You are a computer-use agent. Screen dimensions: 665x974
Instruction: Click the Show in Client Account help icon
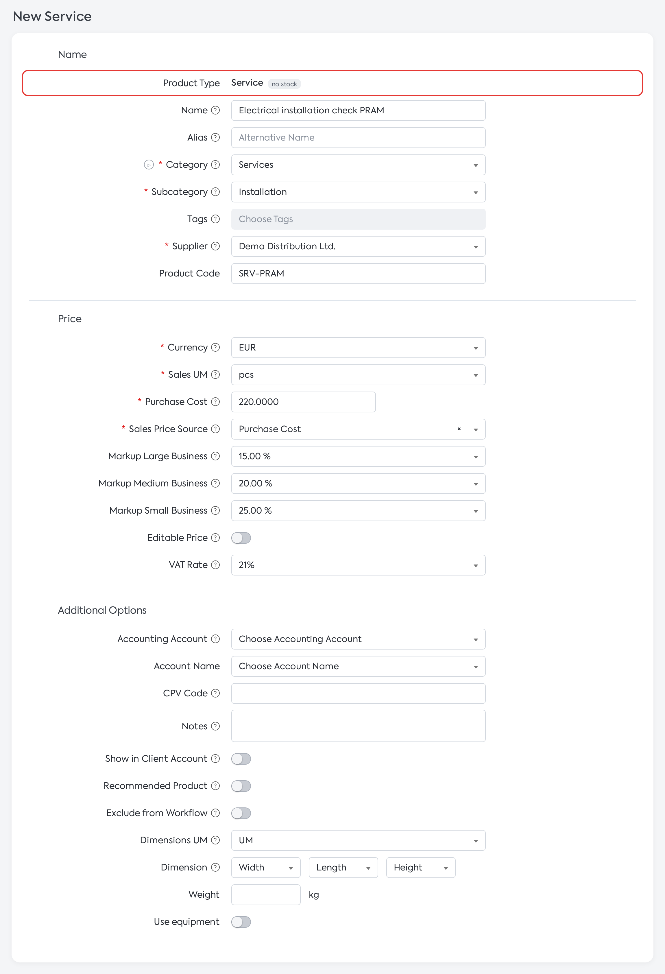(215, 759)
